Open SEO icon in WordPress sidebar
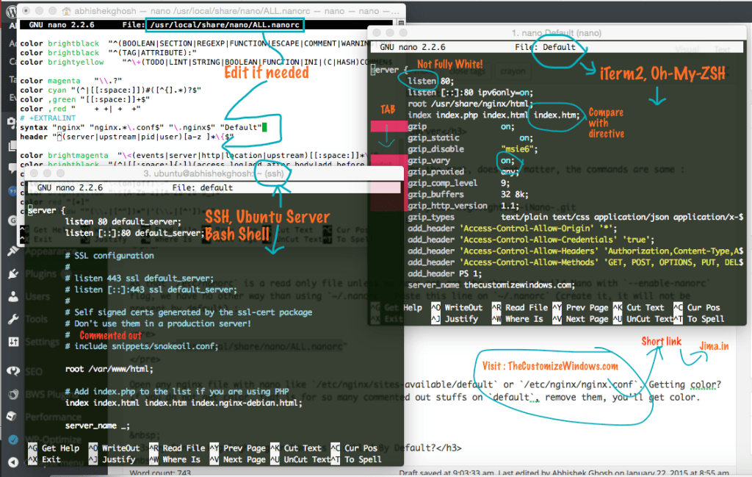The width and height of the screenshot is (752, 477). coord(13,371)
